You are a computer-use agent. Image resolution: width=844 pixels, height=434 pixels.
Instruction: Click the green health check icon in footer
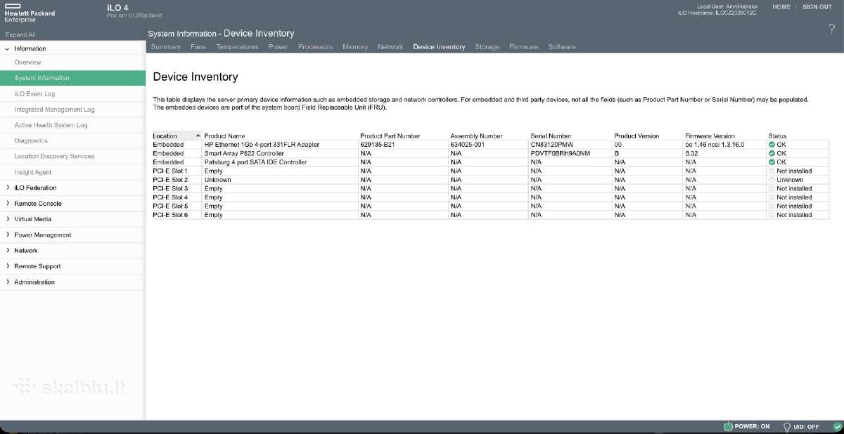click(838, 427)
